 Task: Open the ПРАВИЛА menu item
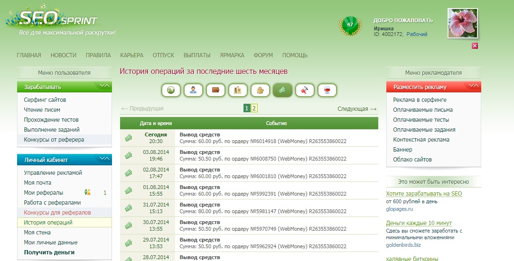(x=98, y=55)
